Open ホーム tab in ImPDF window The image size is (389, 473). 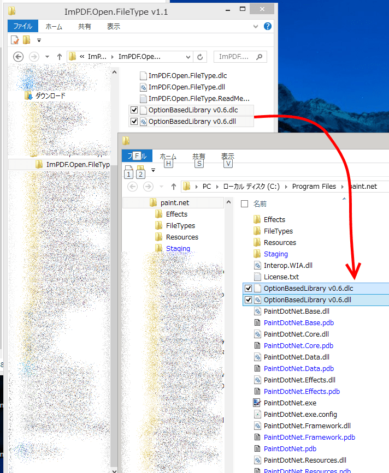click(54, 27)
